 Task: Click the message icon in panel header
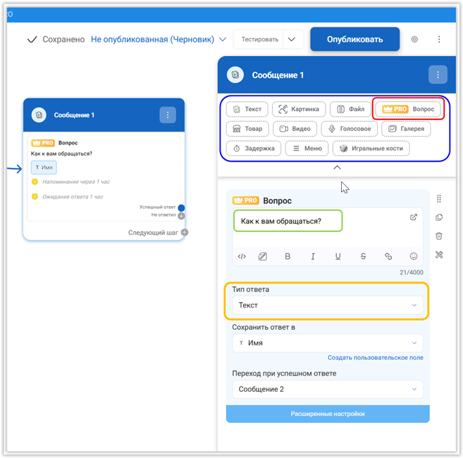(235, 75)
